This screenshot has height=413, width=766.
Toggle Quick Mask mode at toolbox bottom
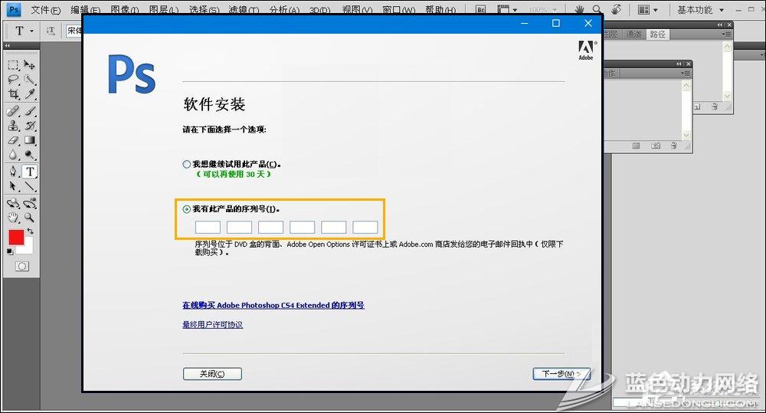[22, 266]
